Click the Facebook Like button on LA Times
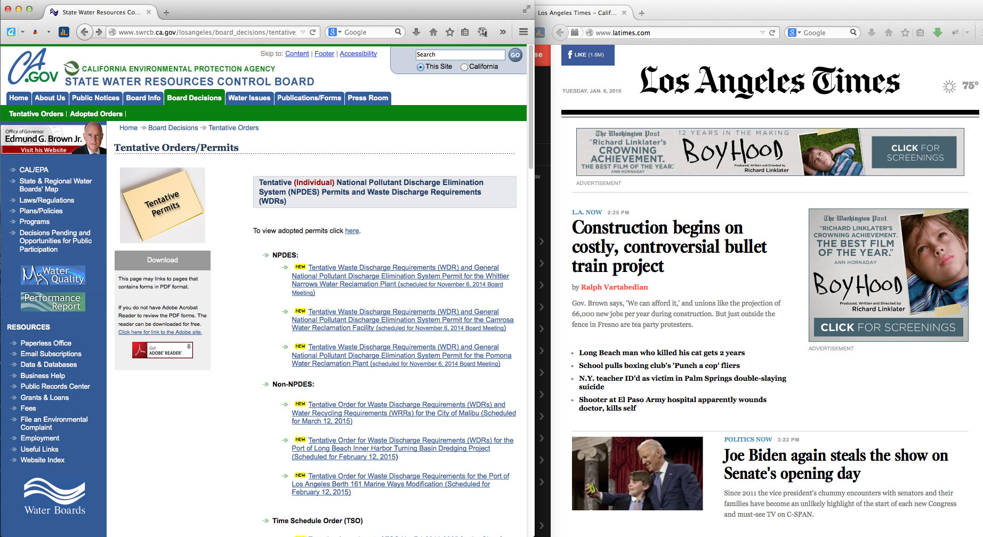Screen dimensions: 983x537 coord(587,54)
